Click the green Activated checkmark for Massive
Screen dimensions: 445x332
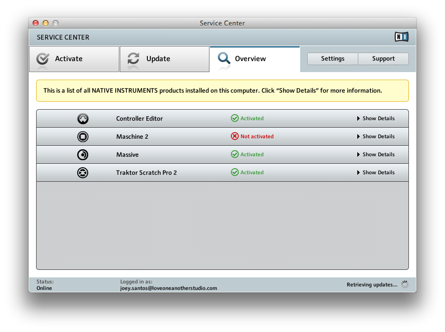pyautogui.click(x=235, y=154)
